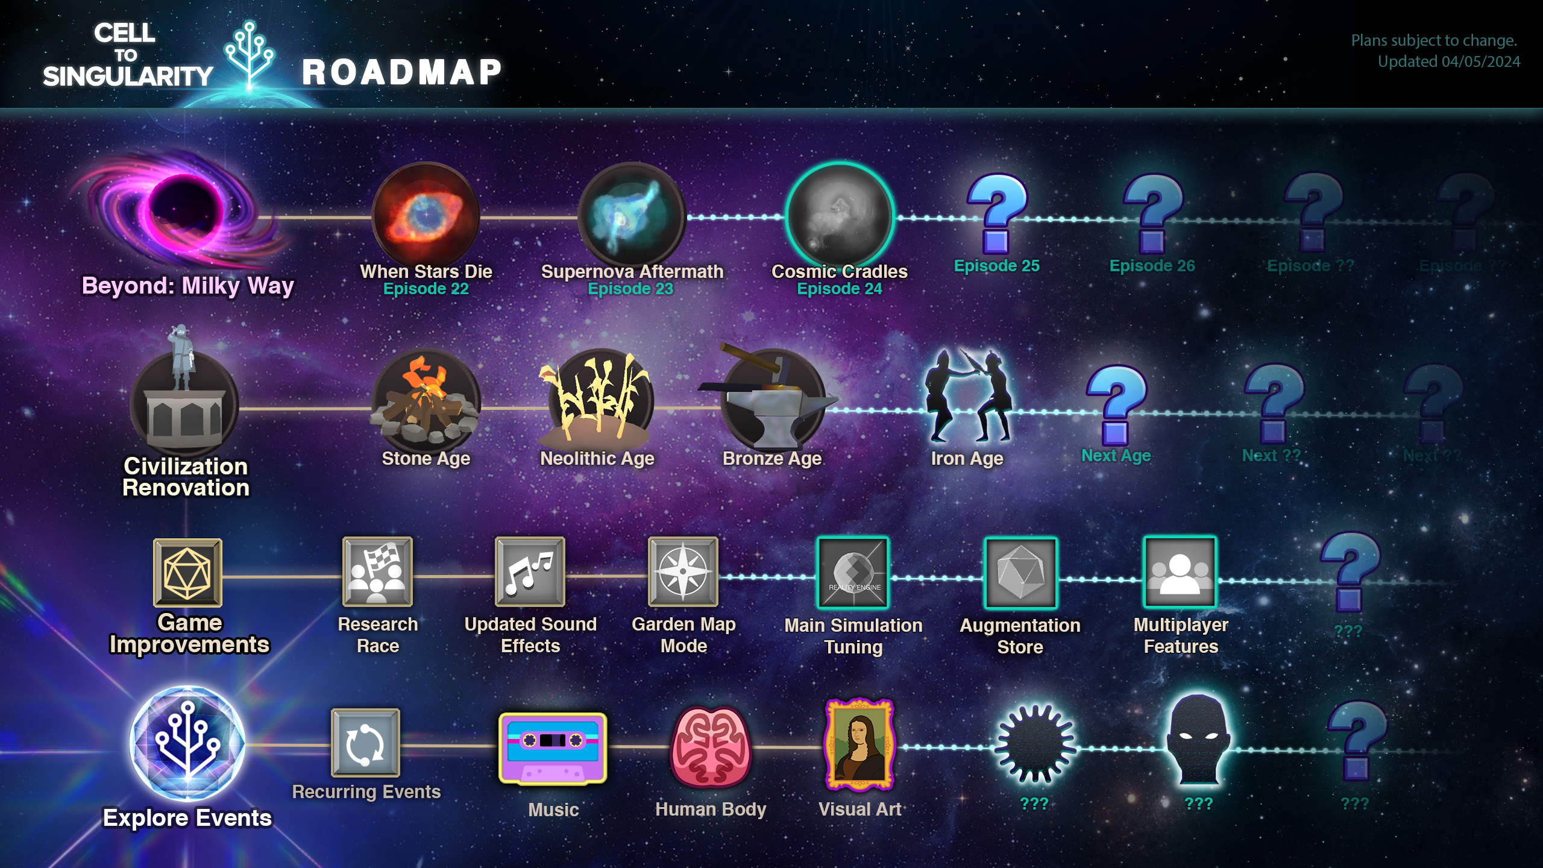Select the Main Simulation Tuning Reality Engine icon
Image resolution: width=1543 pixels, height=868 pixels.
(852, 573)
